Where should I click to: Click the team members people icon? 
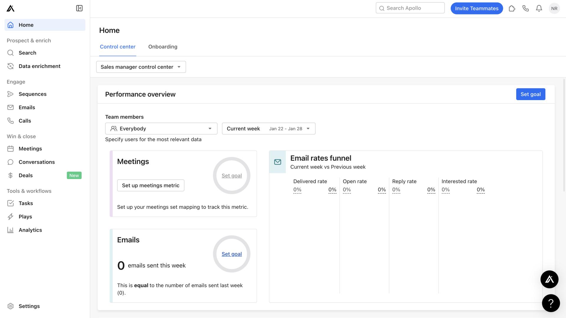pos(114,129)
